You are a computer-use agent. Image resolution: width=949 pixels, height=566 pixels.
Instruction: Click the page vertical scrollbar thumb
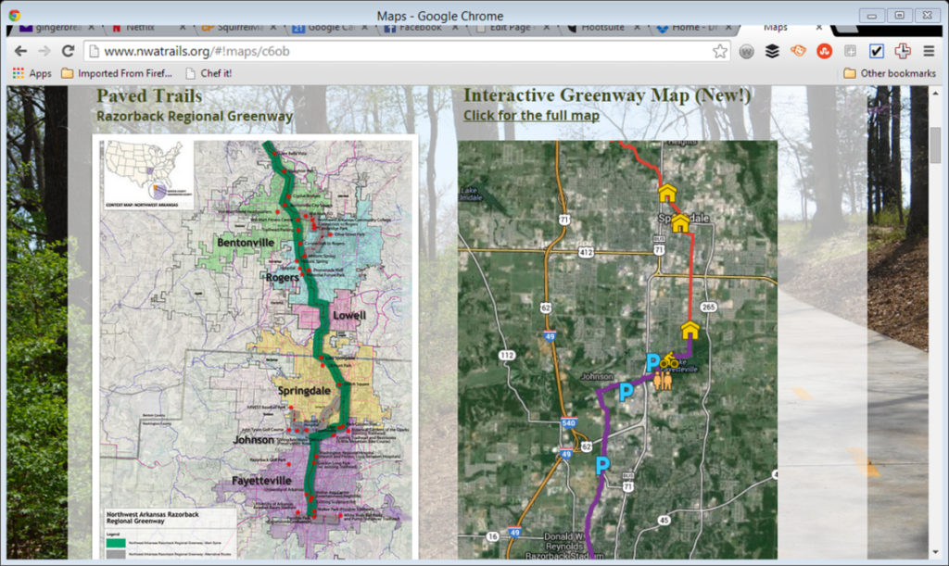coord(936,145)
